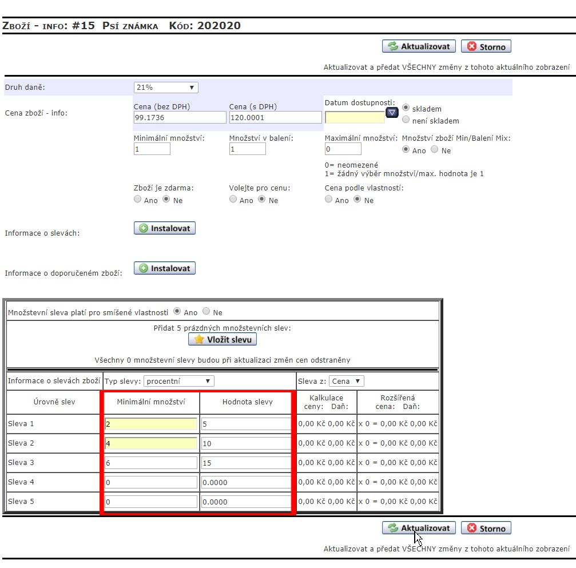Click Instalovat next to Informace o slevách

click(165, 229)
